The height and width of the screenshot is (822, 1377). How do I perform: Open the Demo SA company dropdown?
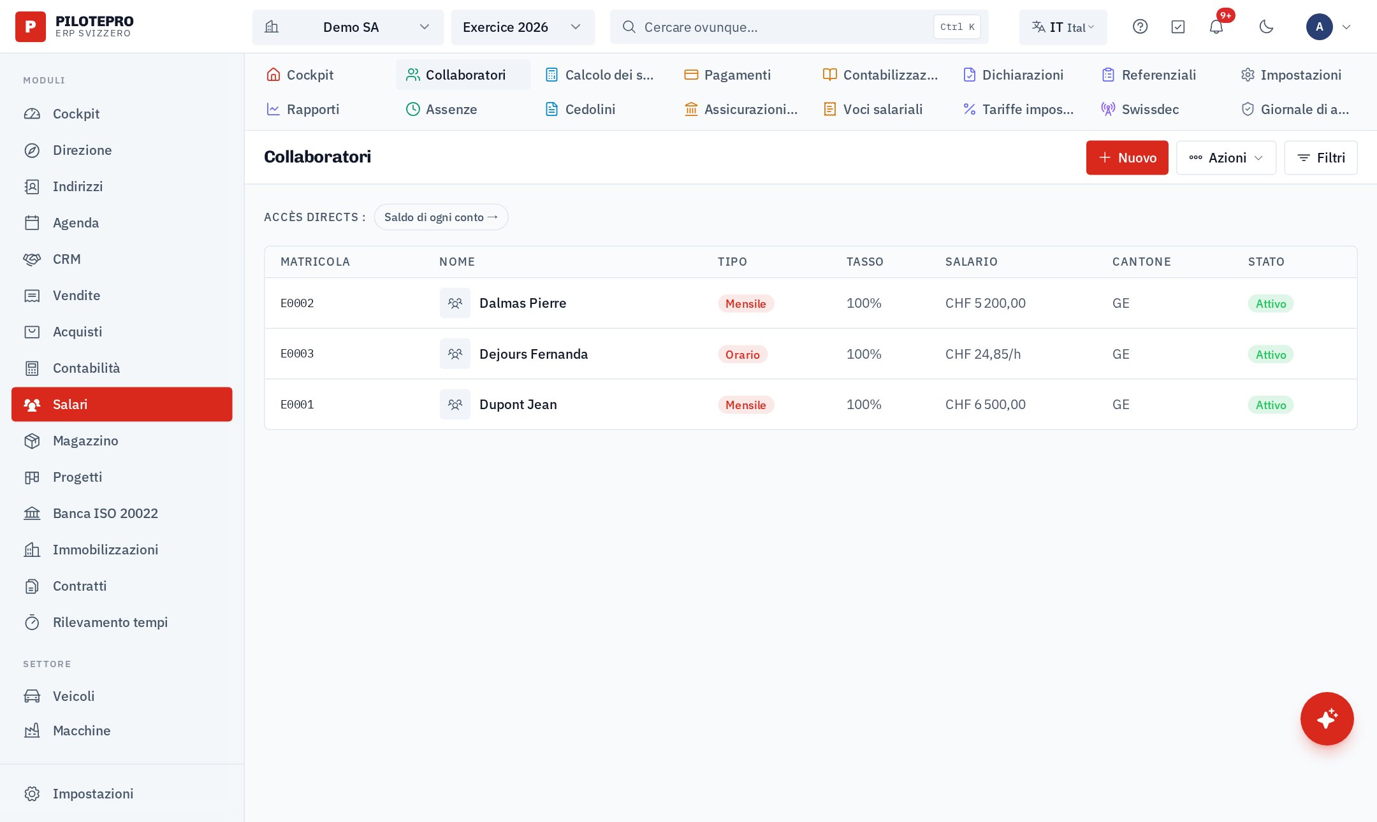pos(347,27)
